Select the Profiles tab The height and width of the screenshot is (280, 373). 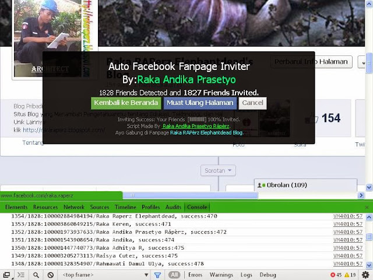pos(150,207)
